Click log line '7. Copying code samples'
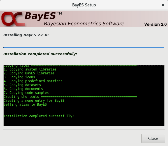 [26, 93]
